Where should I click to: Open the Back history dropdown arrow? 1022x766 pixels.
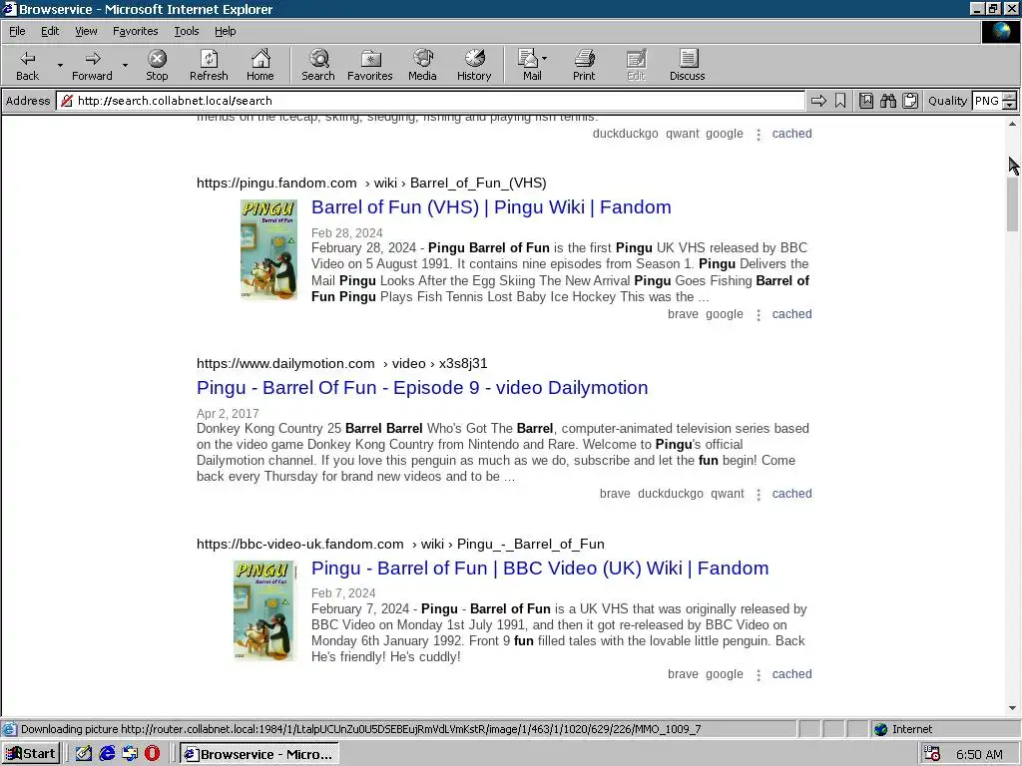coord(60,65)
